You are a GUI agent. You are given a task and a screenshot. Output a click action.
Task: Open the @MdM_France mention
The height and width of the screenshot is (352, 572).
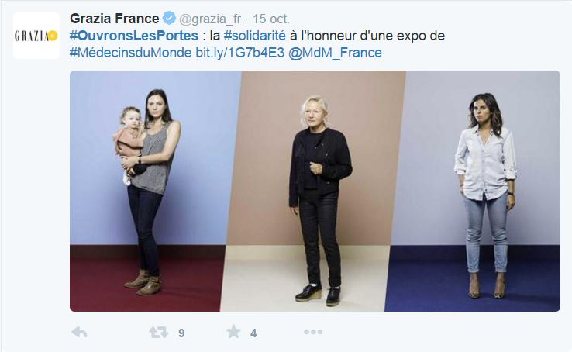(335, 53)
